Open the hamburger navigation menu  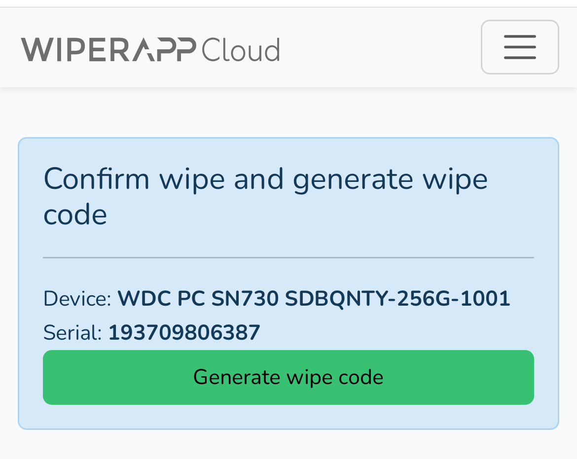pos(520,47)
